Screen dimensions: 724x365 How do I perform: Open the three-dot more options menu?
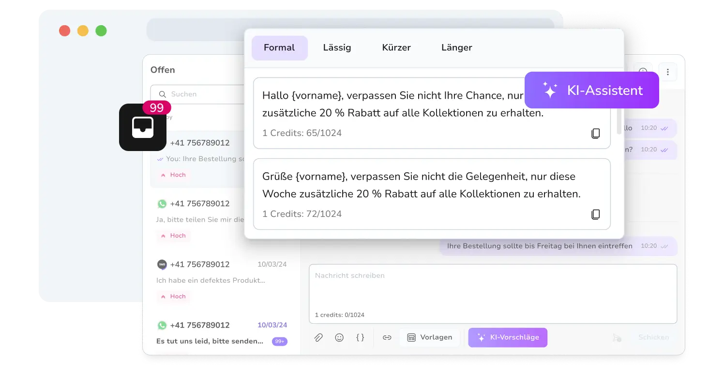coord(667,72)
